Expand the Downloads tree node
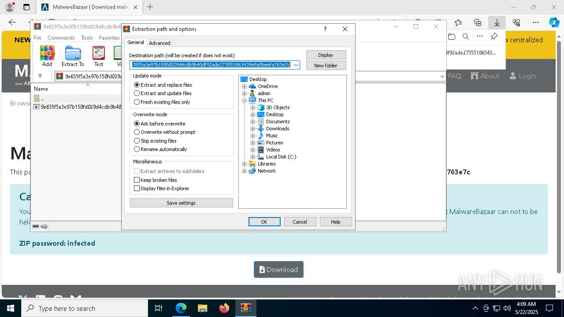The height and width of the screenshot is (317, 564). coord(252,129)
